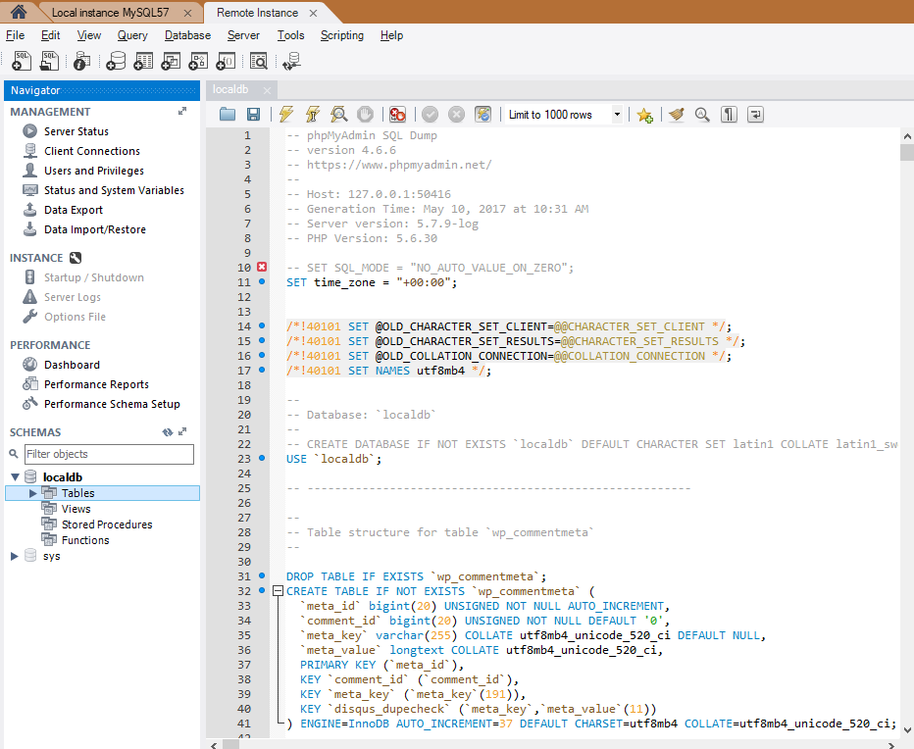
Task: Stop query execution hand icon
Action: [365, 115]
